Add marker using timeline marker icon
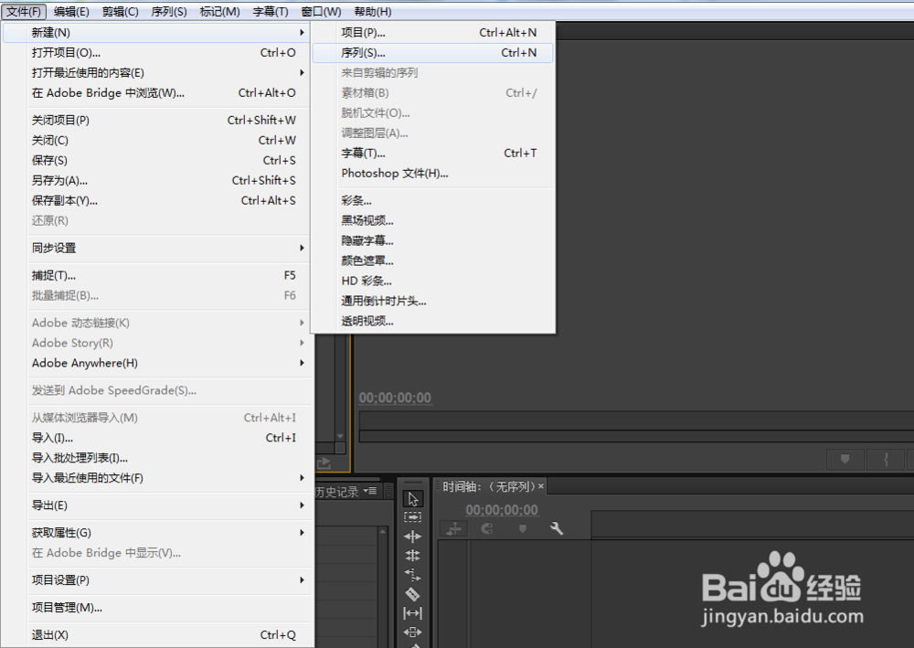Screen dimensions: 914x648 click(522, 528)
